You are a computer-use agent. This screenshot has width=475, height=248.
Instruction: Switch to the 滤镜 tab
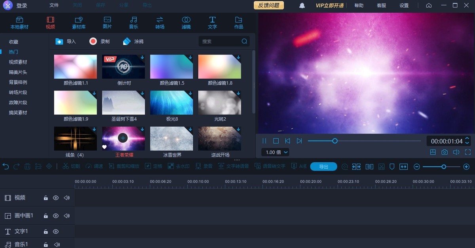pyautogui.click(x=186, y=22)
